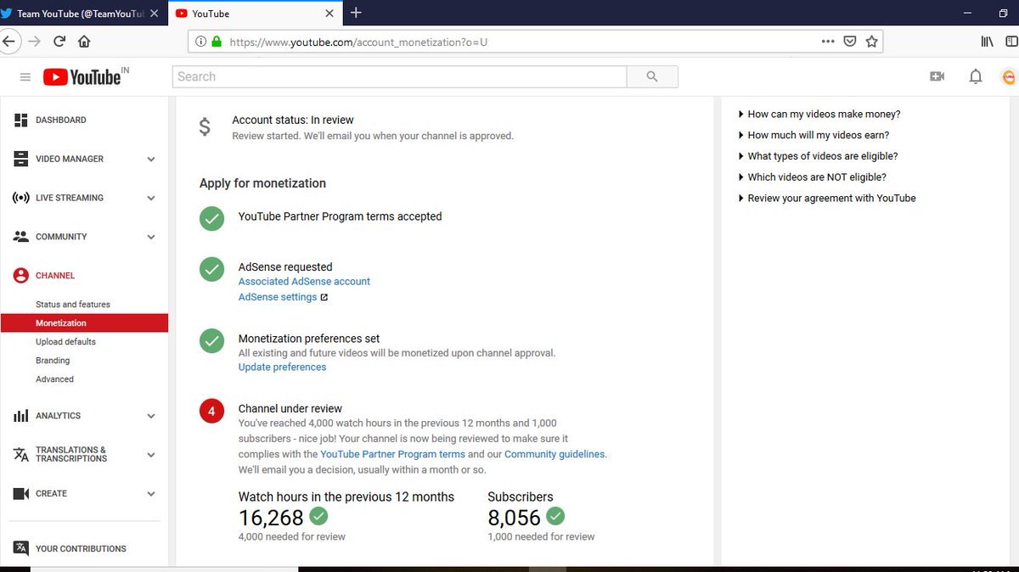1019x572 pixels.
Task: Click 'Account status: In review' text
Action: [293, 121]
